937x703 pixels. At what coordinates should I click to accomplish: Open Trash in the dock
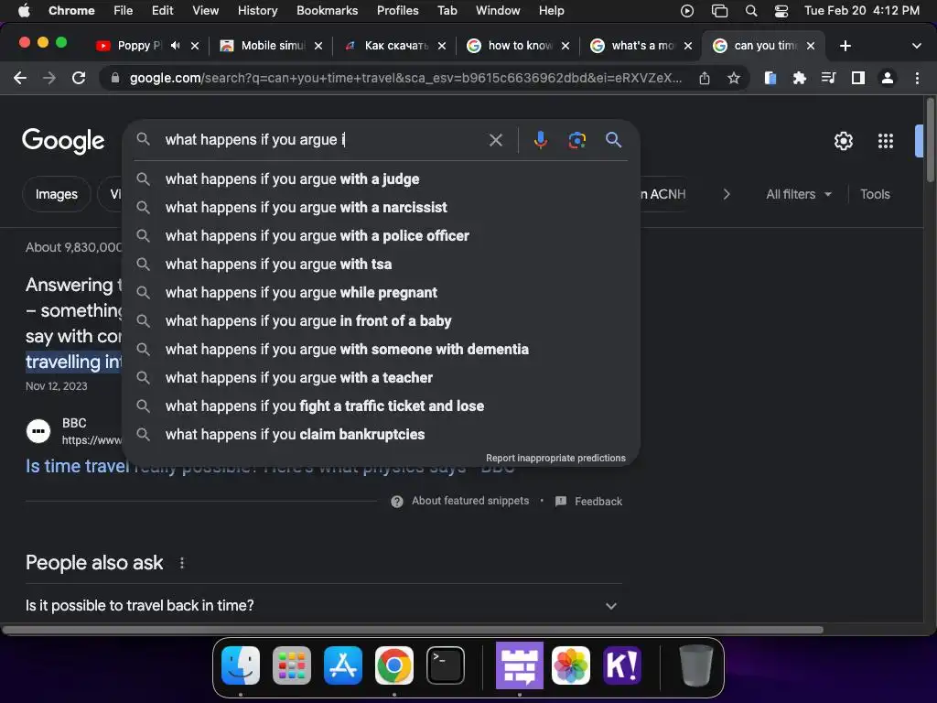[x=695, y=665]
